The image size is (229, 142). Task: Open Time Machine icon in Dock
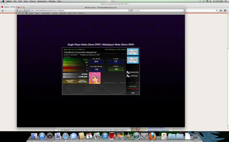(x=136, y=136)
